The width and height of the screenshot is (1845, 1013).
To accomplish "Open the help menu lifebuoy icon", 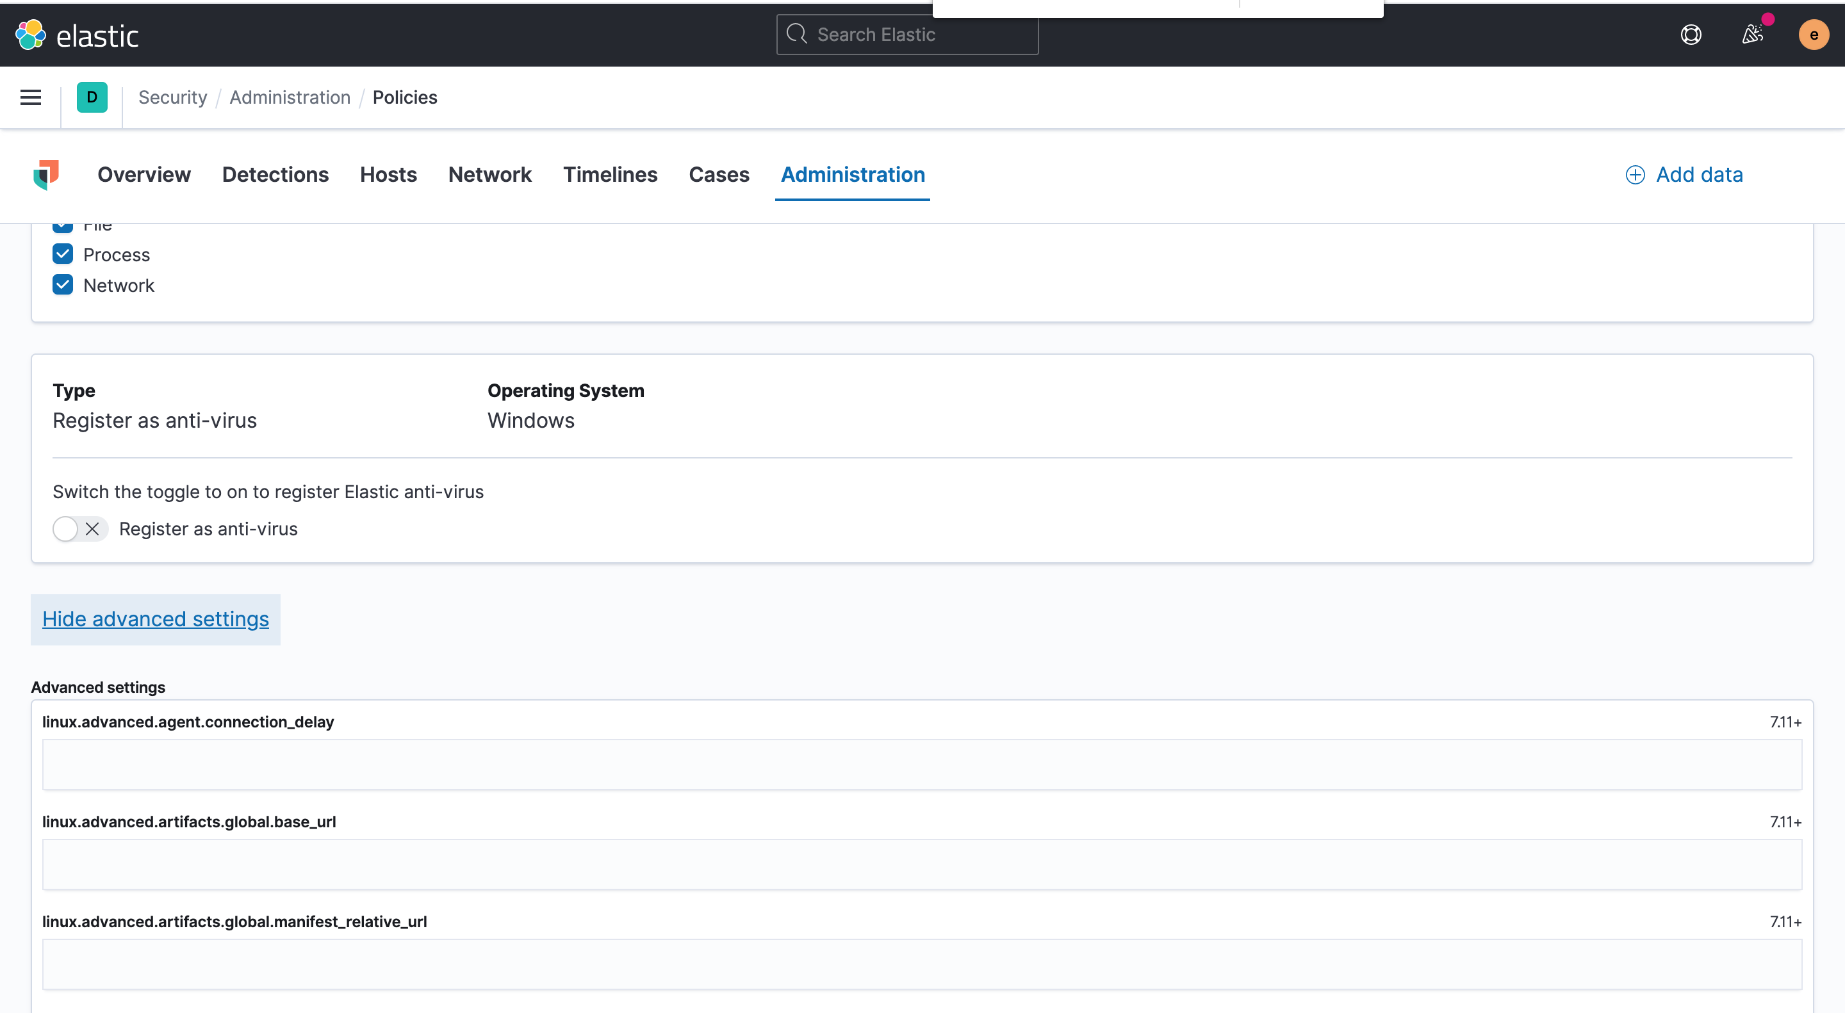I will [x=1691, y=35].
